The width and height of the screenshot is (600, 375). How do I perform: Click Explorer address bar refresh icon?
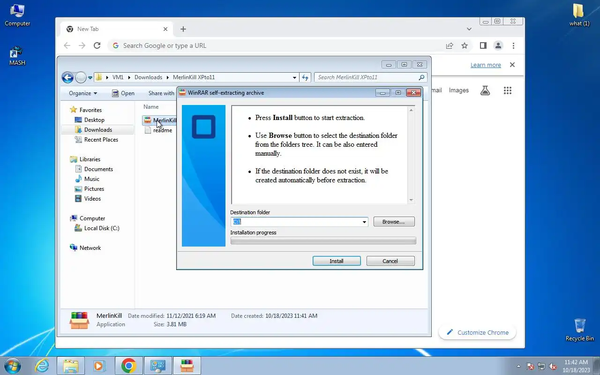click(x=305, y=77)
